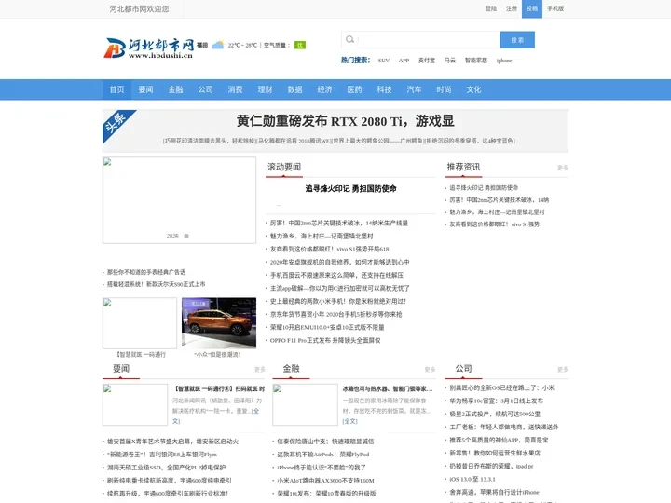The width and height of the screenshot is (671, 503).
Task: Select hot search term 支付宝
Action: [x=427, y=61]
